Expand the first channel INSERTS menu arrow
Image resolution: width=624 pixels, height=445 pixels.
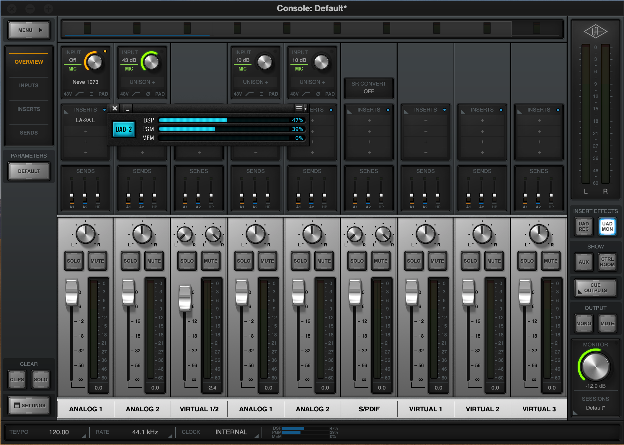click(66, 111)
